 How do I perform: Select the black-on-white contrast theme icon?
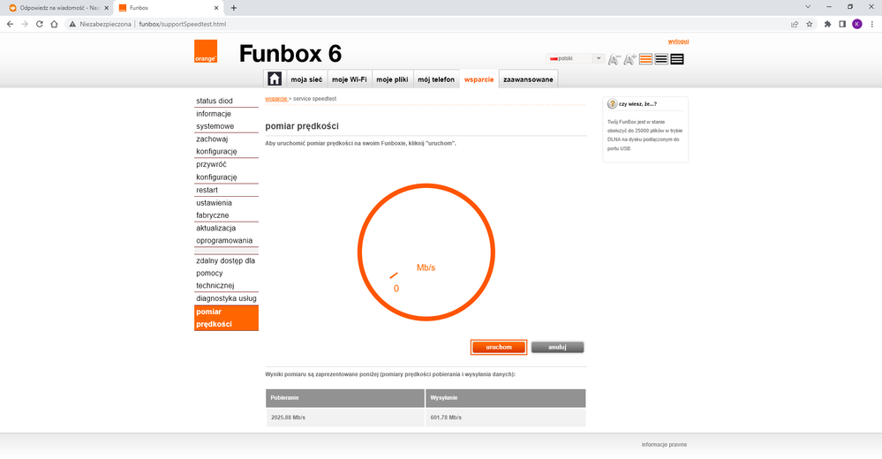[x=661, y=59]
